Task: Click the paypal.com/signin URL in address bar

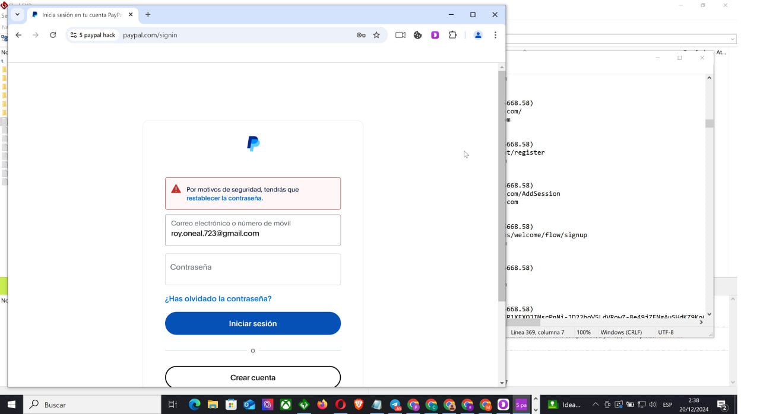Action: [x=150, y=35]
